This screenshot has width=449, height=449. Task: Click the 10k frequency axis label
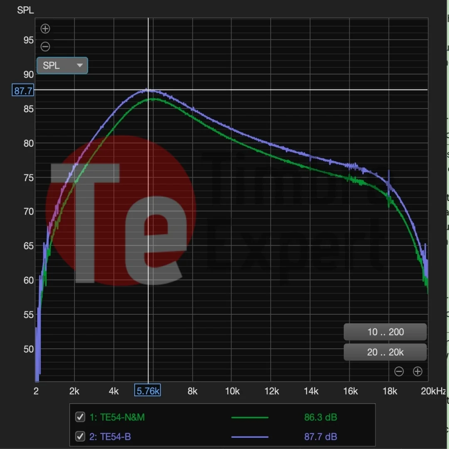click(232, 391)
